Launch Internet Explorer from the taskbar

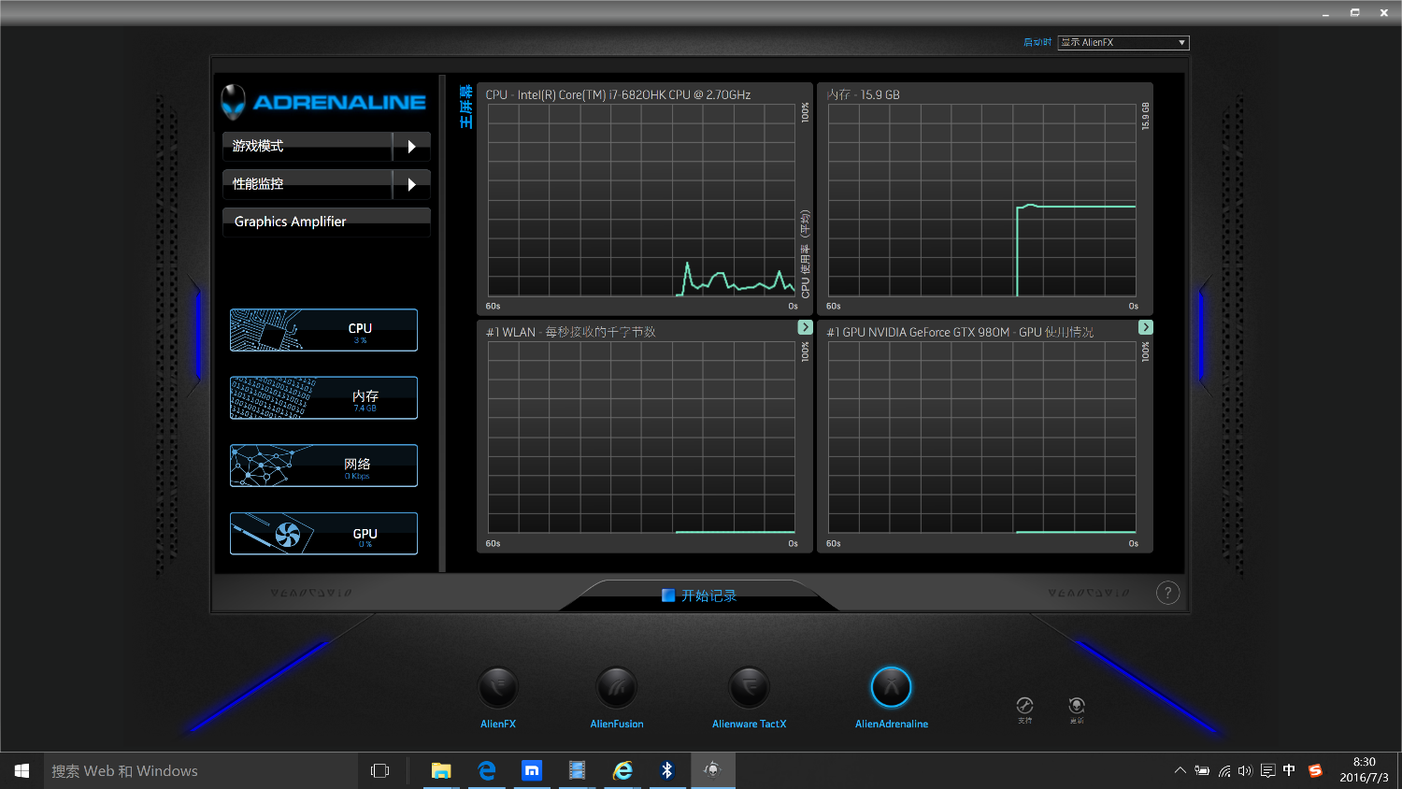[x=622, y=770]
